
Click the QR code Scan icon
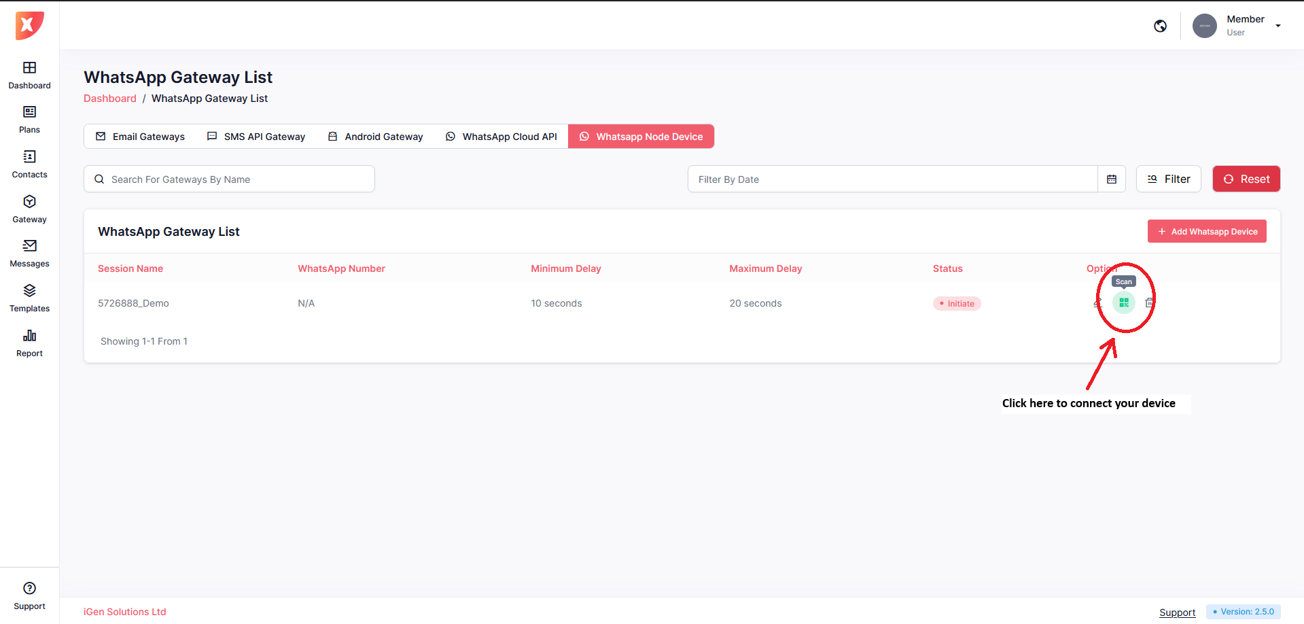tap(1123, 302)
